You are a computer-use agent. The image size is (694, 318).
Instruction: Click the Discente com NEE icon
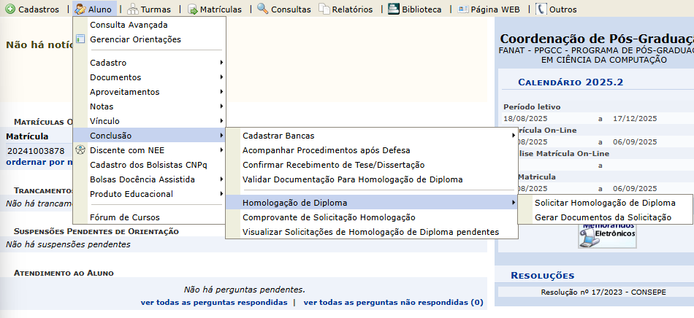coord(80,150)
